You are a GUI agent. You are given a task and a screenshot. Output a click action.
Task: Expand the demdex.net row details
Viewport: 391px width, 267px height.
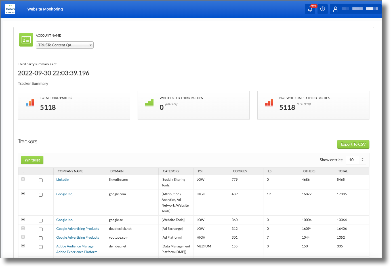pos(23,246)
